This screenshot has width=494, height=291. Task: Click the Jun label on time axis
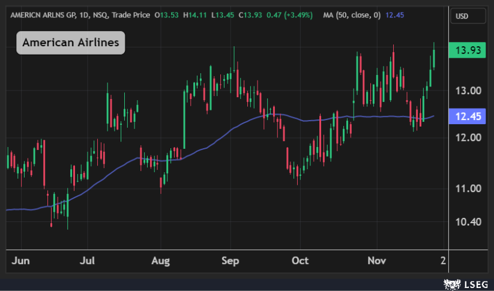(x=20, y=261)
